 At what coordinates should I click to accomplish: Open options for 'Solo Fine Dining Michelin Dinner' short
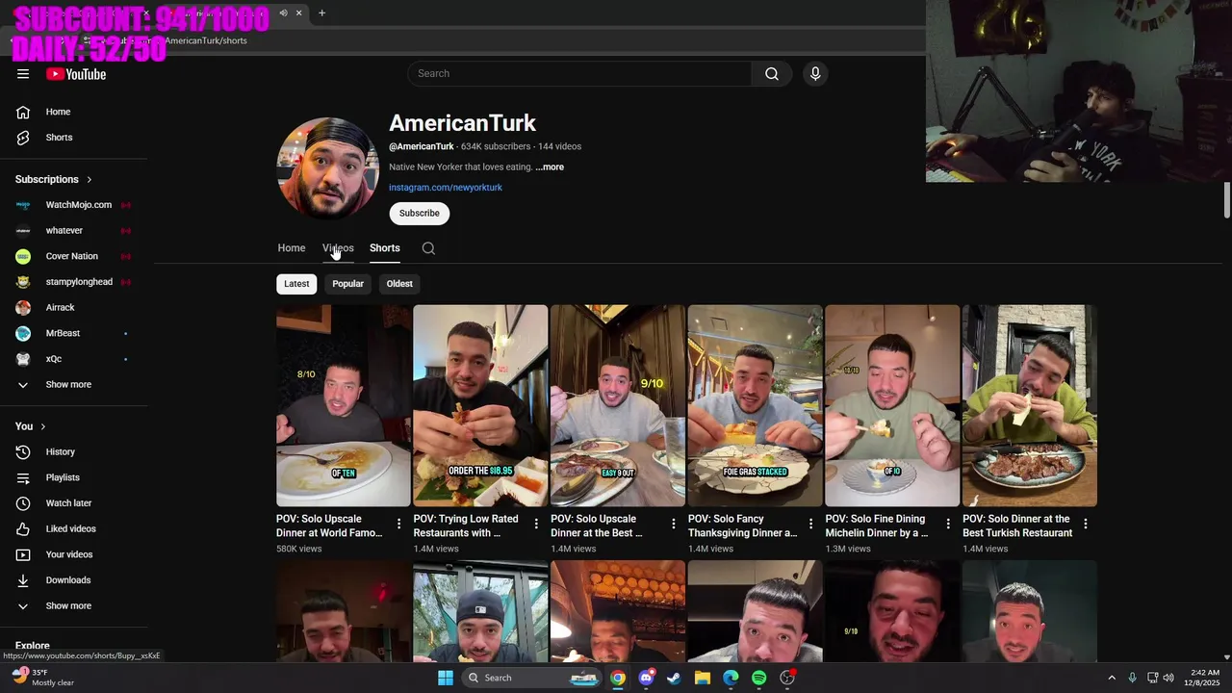948,525
